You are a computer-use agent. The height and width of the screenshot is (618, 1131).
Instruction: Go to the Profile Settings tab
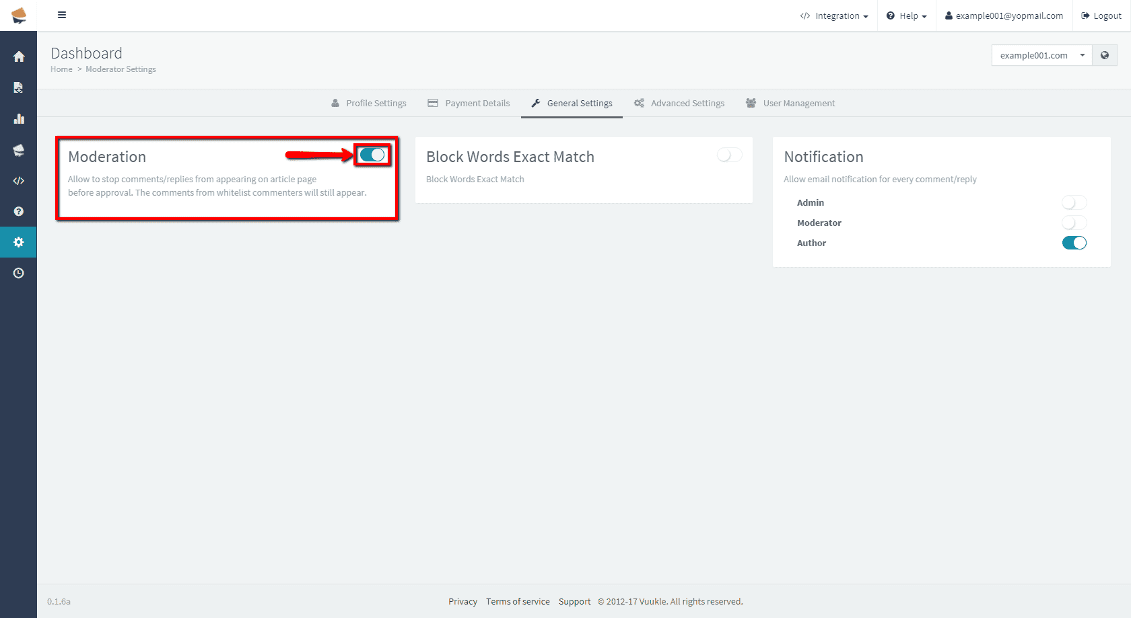[369, 103]
